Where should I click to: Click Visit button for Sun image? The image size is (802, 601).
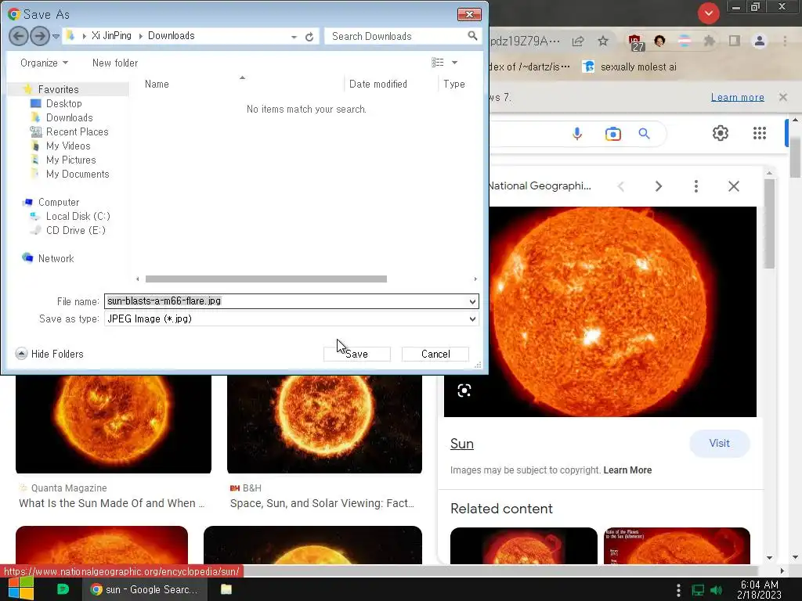719,443
